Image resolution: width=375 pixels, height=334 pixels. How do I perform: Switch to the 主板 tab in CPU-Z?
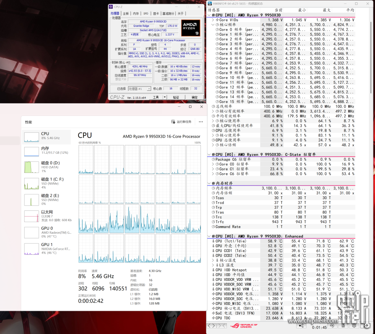click(x=126, y=14)
